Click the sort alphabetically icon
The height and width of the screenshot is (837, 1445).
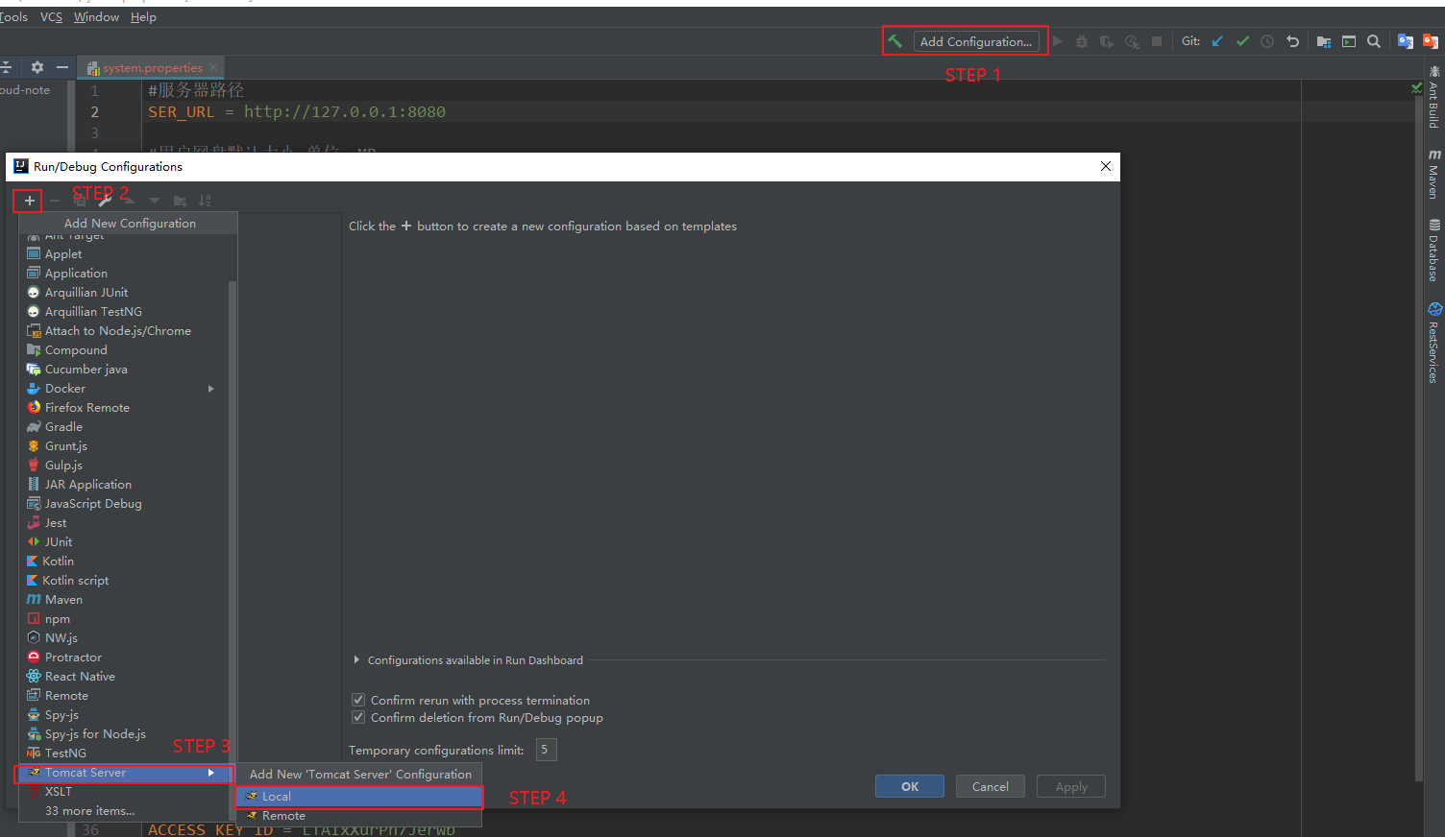205,201
